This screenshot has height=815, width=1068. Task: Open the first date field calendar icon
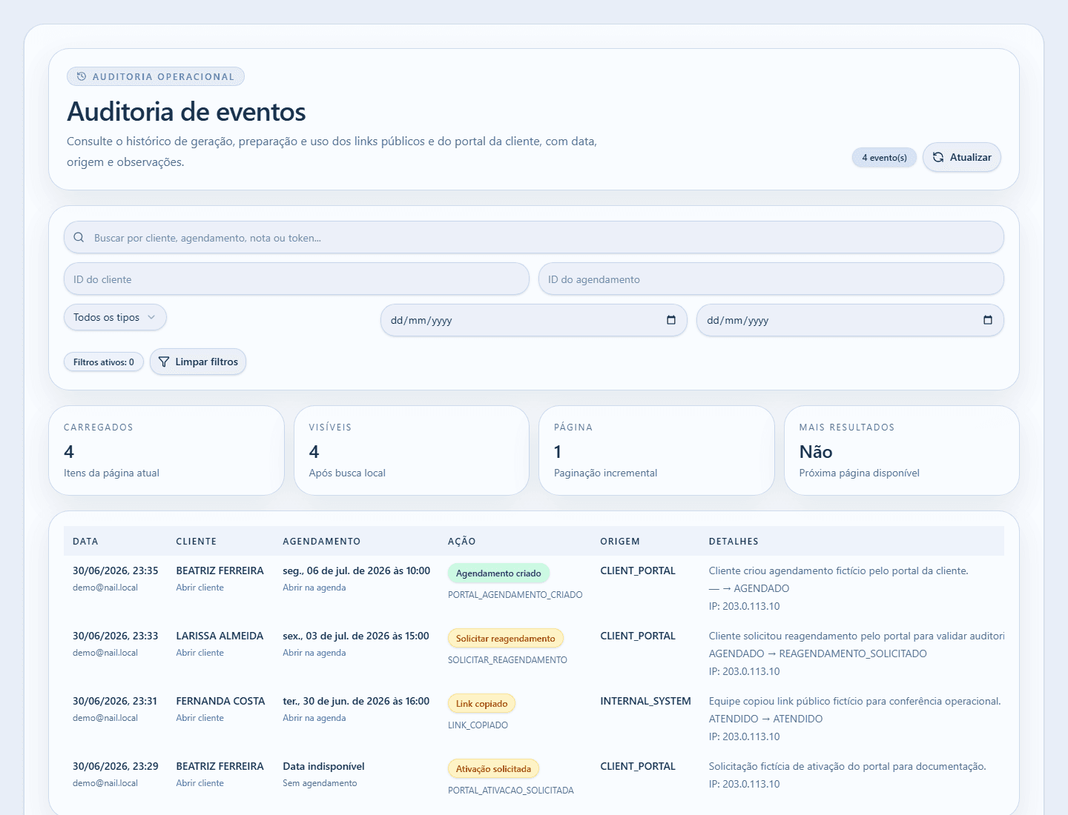[671, 320]
